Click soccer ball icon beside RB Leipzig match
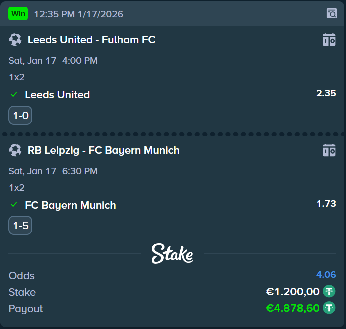The image size is (346, 329). [15, 150]
